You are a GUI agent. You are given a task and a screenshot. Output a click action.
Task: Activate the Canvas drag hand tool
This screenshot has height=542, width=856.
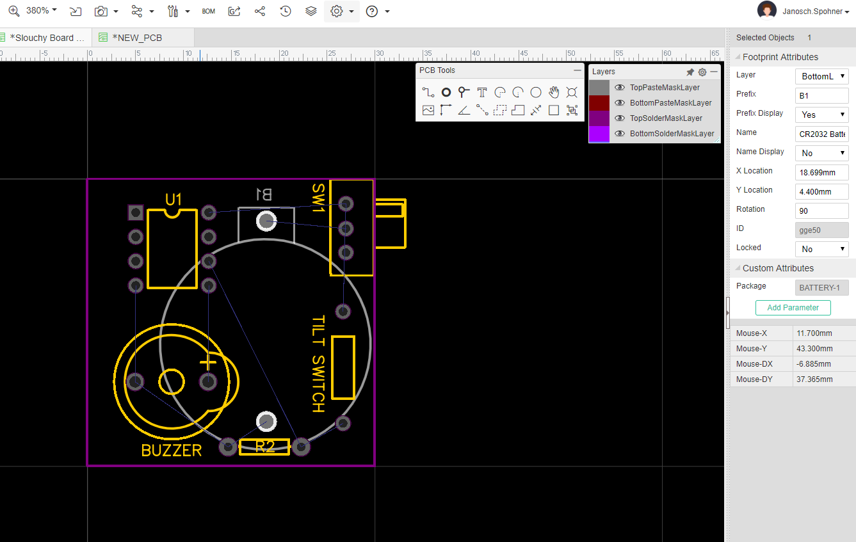553,92
